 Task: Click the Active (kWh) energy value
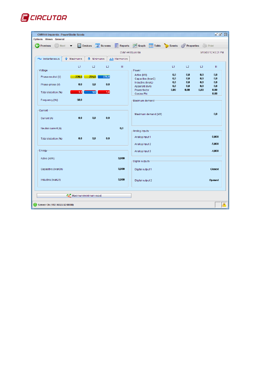(121, 158)
